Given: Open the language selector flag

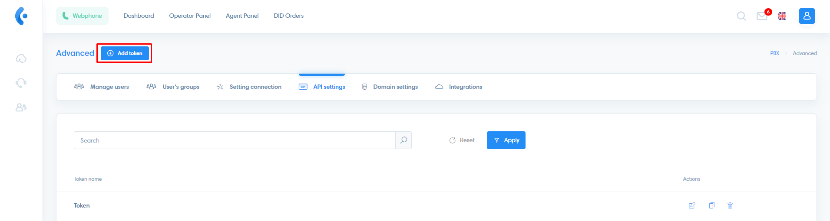Looking at the screenshot, I should 782,16.
